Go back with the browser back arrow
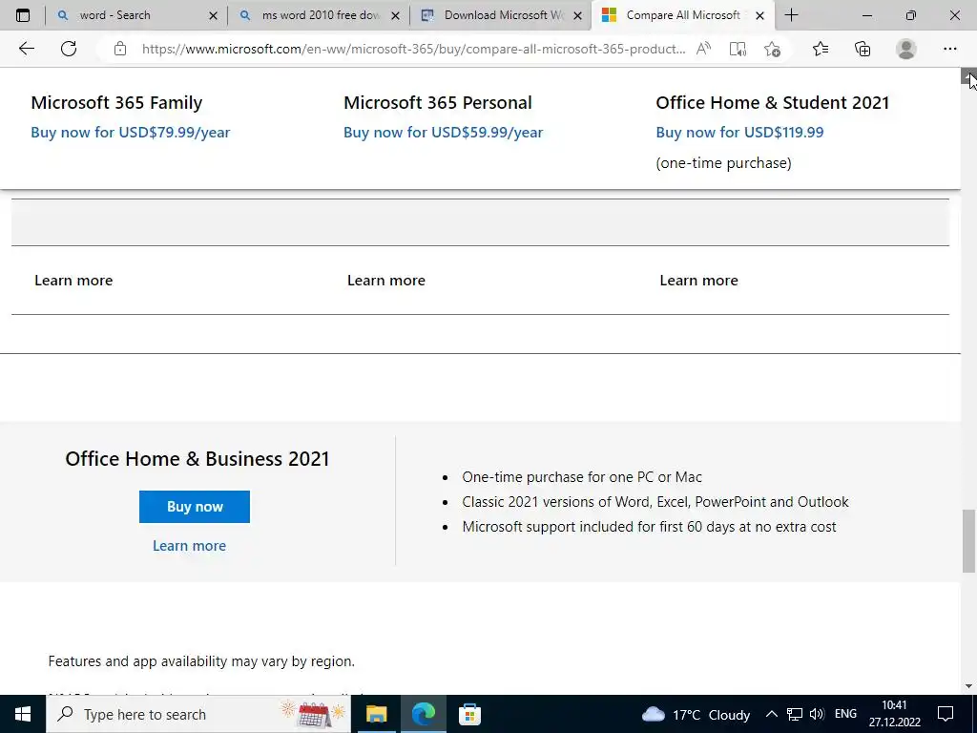 point(26,49)
